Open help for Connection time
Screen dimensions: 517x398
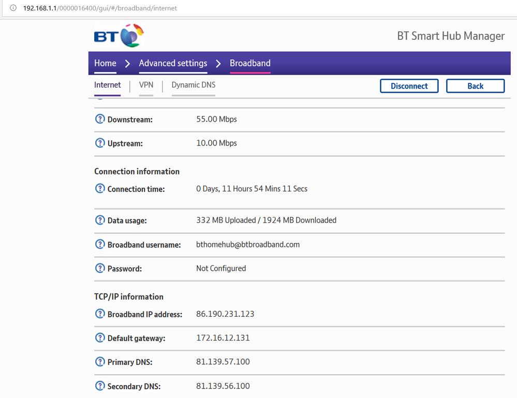pos(99,188)
